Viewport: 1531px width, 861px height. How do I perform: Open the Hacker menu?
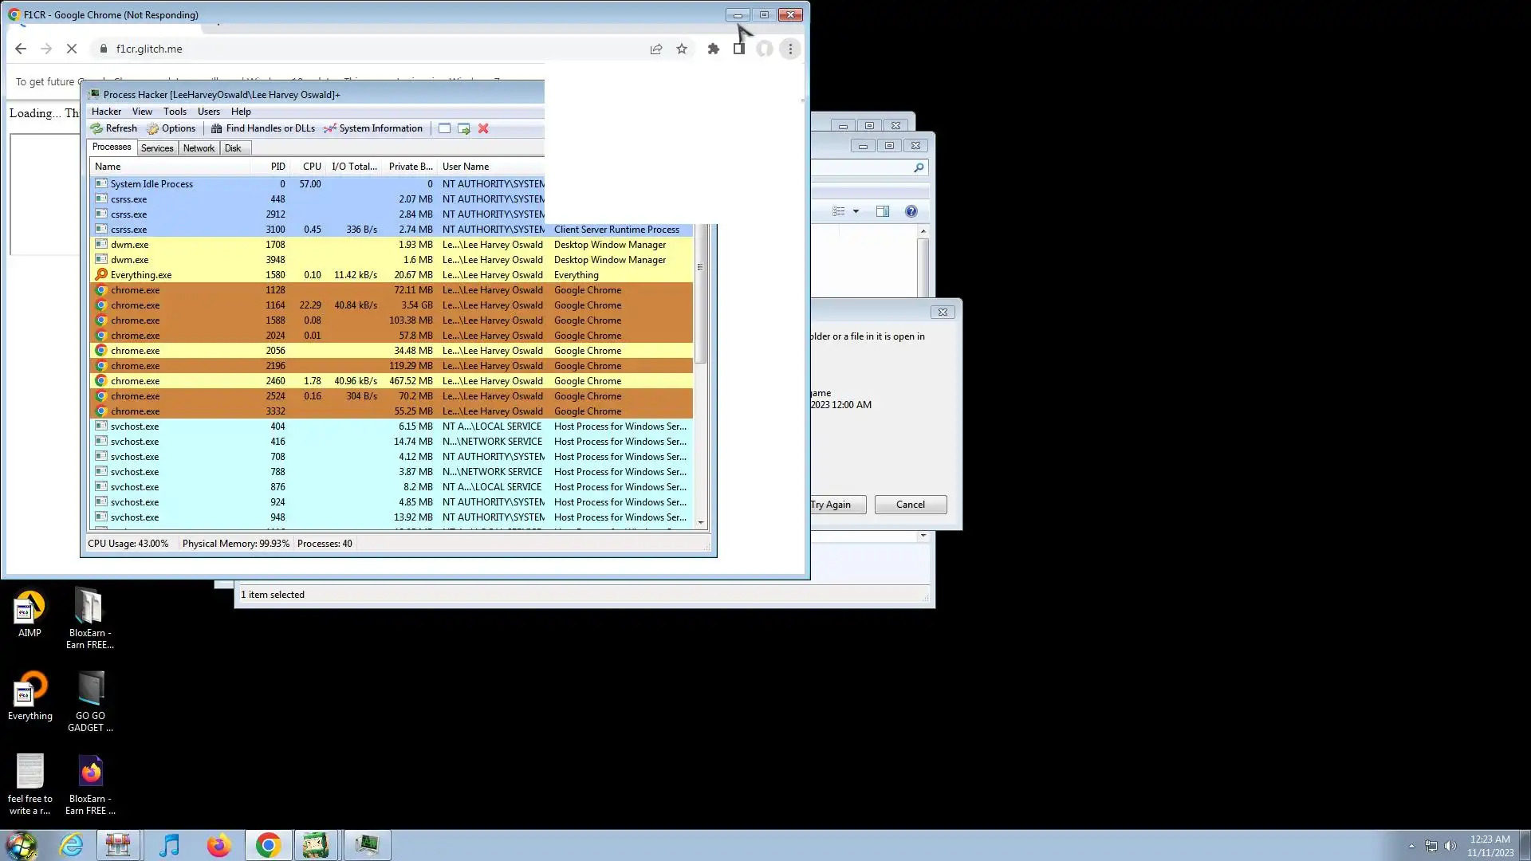click(106, 112)
